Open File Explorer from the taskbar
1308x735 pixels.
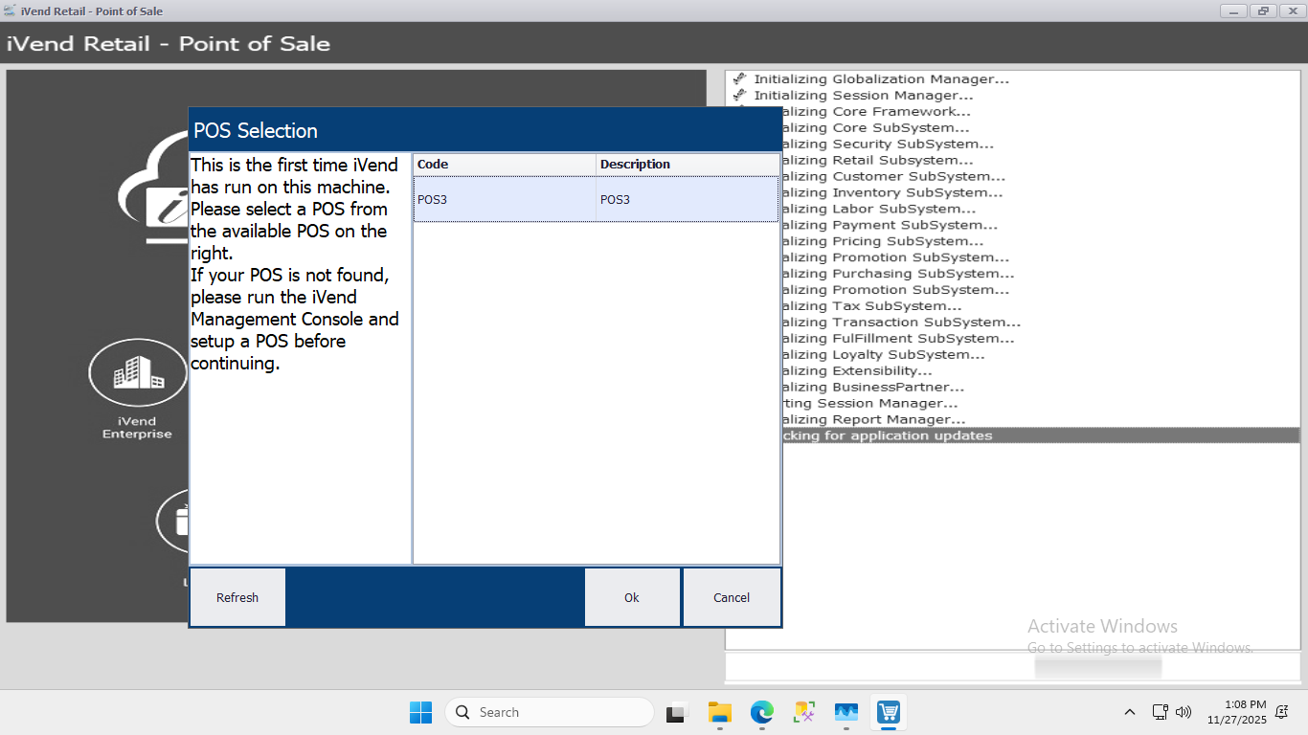click(719, 712)
